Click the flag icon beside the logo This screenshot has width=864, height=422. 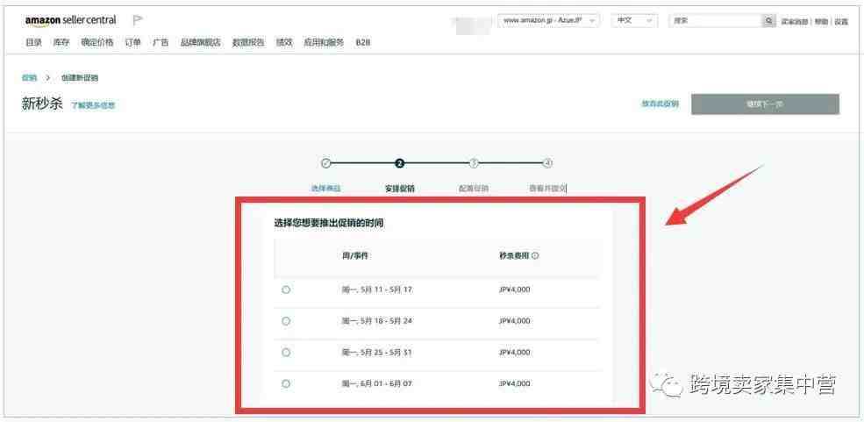pos(138,20)
